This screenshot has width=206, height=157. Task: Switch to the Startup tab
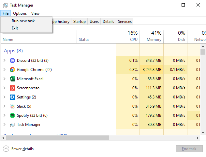80,22
